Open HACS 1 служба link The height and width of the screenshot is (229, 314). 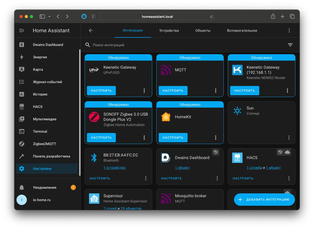coord(254,168)
